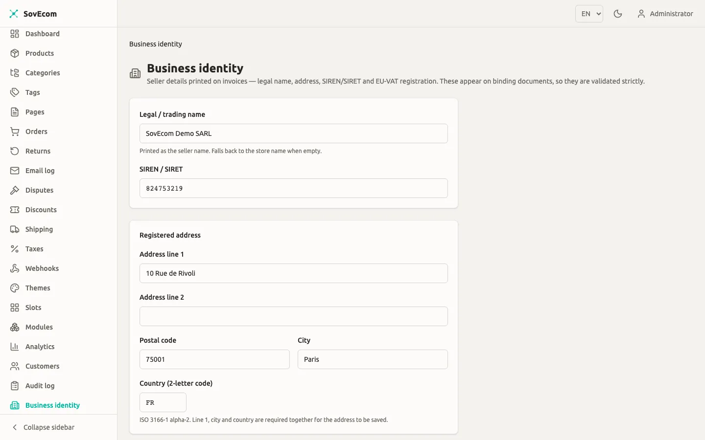Click the Taxes percent icon
Viewport: 705px width, 440px height.
click(x=15, y=249)
